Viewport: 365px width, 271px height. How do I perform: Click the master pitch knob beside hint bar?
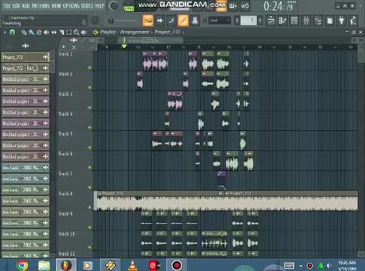[x=95, y=20]
